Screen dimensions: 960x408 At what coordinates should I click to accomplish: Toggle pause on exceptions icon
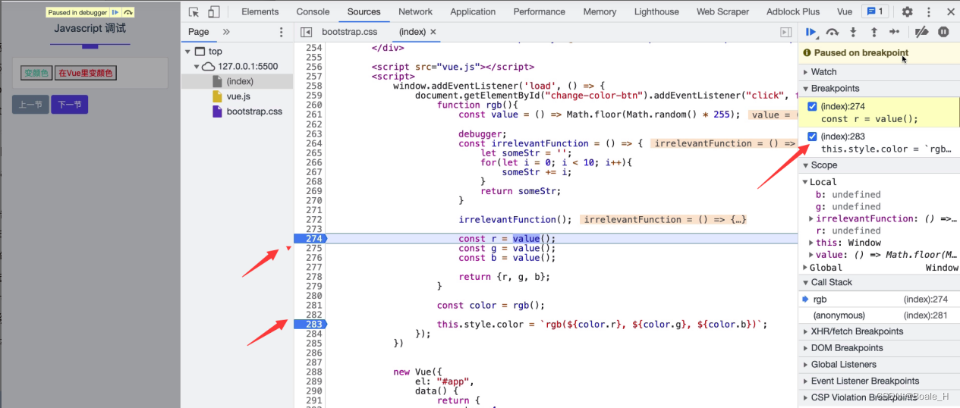tap(943, 32)
